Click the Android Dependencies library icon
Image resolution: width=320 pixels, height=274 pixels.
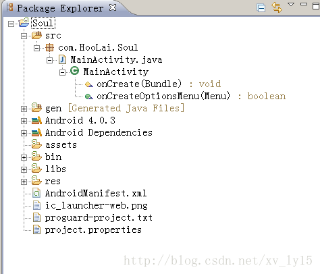36,132
